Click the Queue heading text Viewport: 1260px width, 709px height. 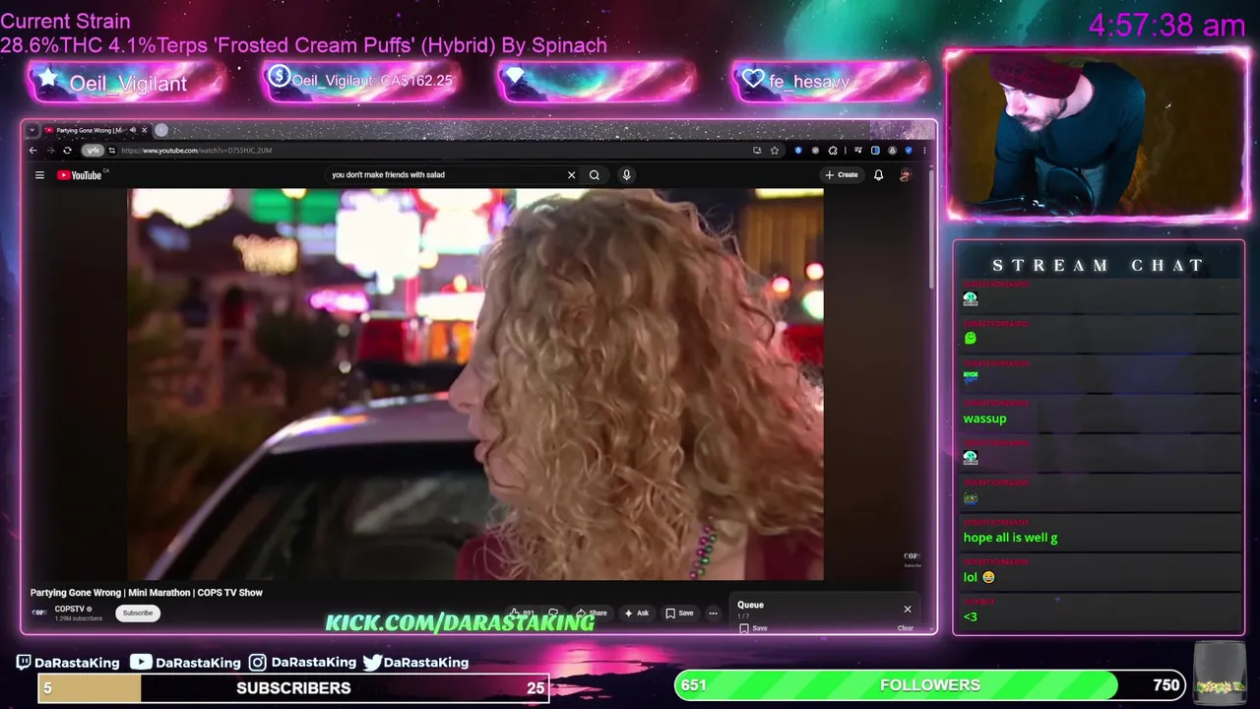[x=751, y=605]
